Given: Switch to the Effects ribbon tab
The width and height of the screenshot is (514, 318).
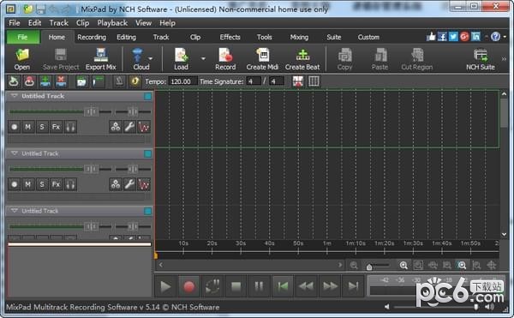Looking at the screenshot, I should pos(230,37).
